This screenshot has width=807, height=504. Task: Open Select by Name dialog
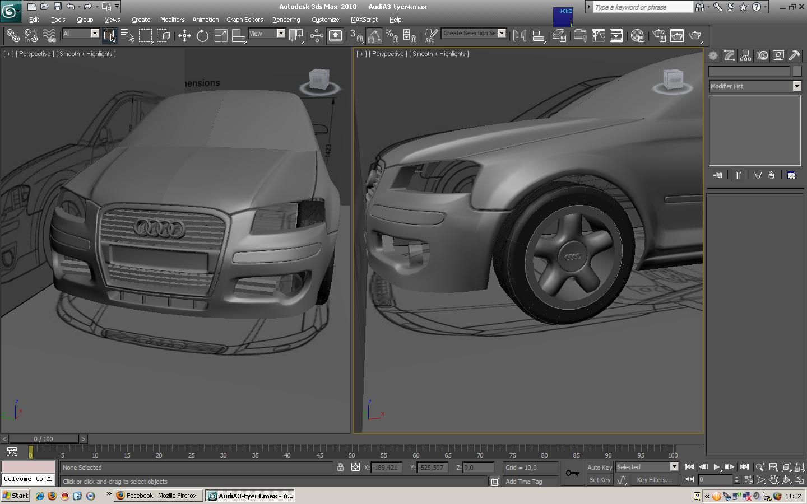[128, 36]
